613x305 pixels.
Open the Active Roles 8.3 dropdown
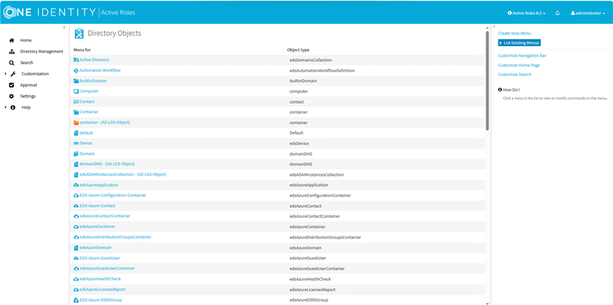(x=526, y=13)
